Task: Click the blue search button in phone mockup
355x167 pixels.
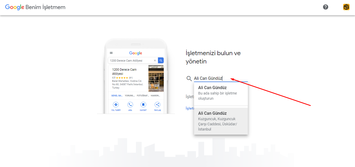Action: pos(161,61)
